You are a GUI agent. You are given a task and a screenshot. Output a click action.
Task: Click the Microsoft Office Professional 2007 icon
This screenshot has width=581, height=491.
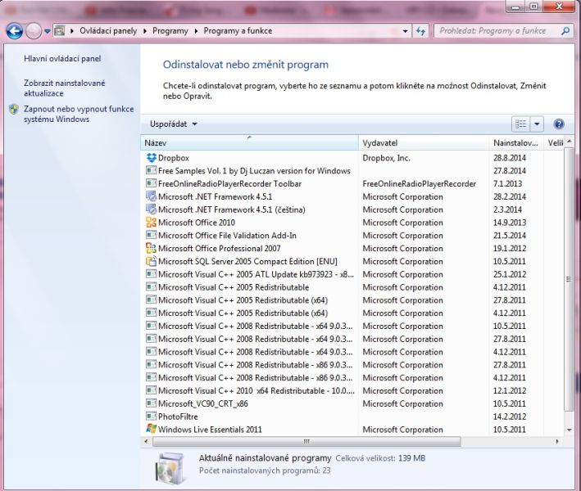[x=151, y=249]
